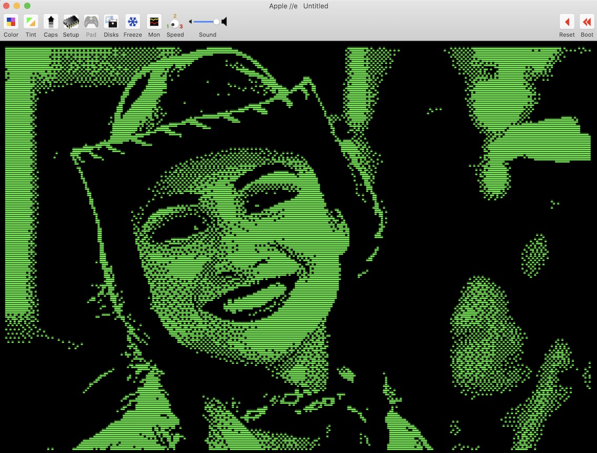Click the Tint toolbar icon

(31, 21)
